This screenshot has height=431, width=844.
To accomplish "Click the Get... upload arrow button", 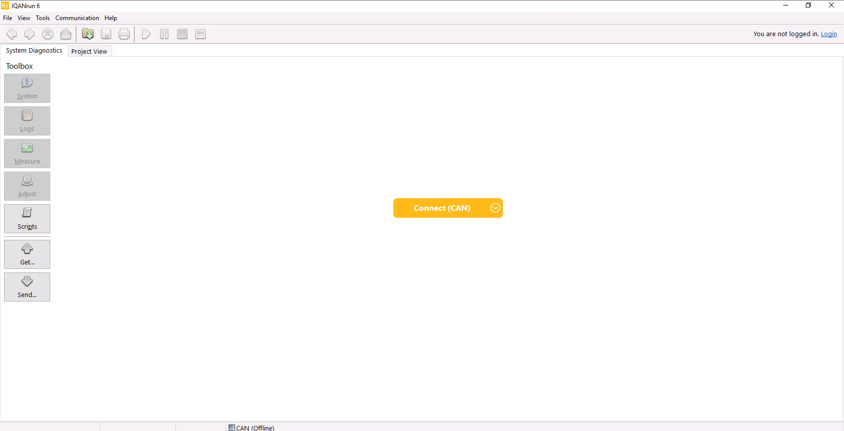I will tap(27, 254).
